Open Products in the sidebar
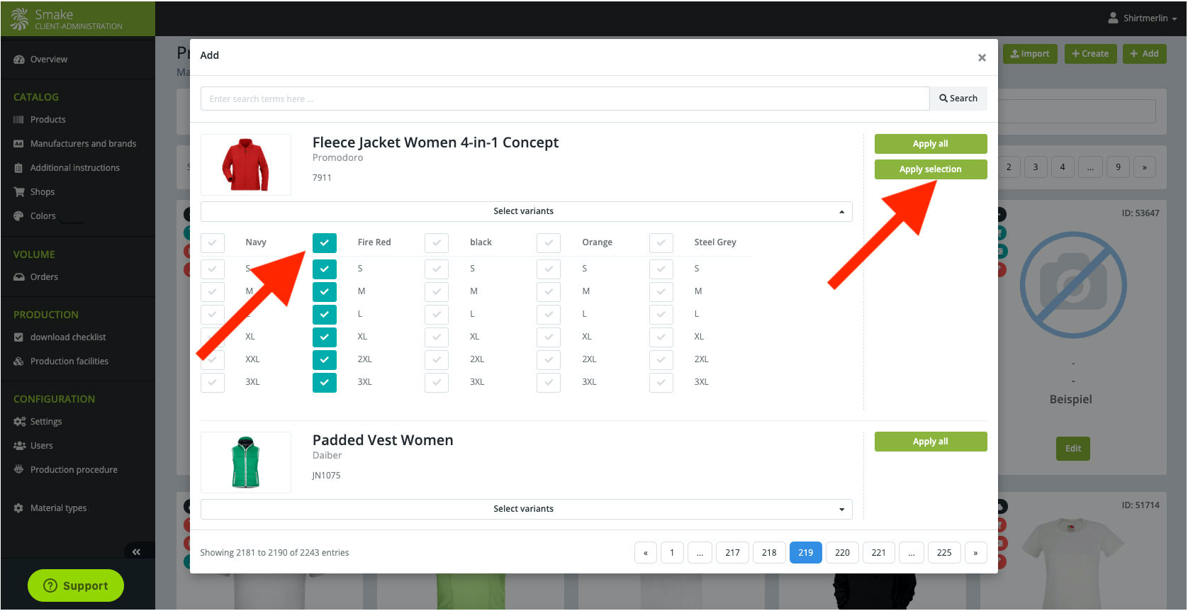Screen dimensions: 1188x611 (x=48, y=120)
